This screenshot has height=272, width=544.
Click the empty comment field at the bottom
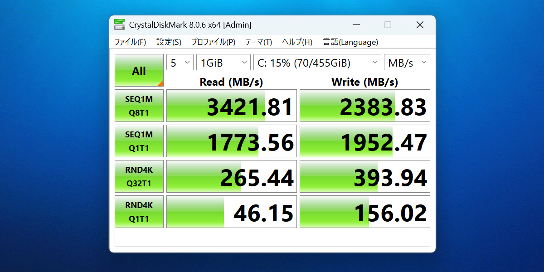(x=272, y=239)
